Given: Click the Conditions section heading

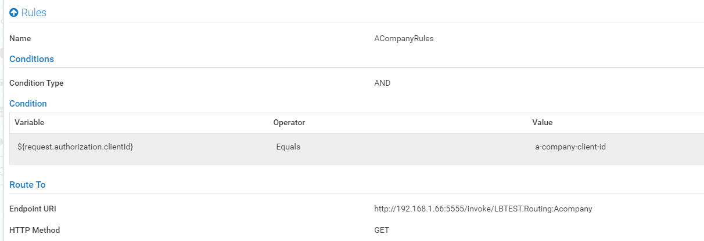Looking at the screenshot, I should (x=31, y=59).
